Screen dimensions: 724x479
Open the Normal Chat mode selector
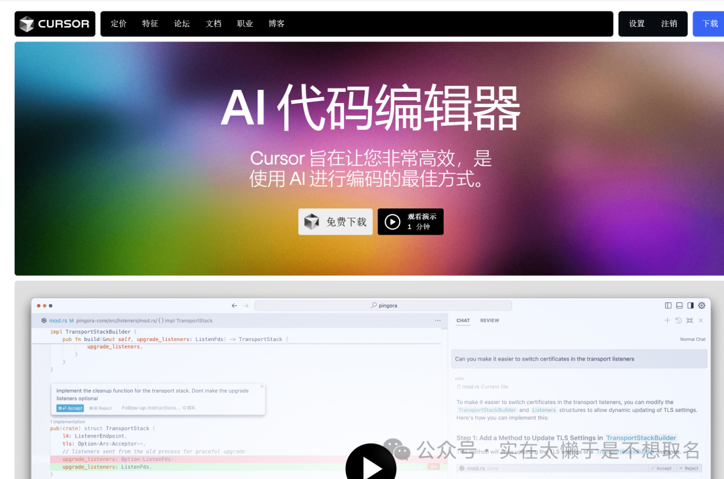(692, 339)
